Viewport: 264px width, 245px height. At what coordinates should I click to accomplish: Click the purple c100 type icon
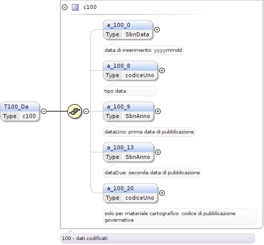click(75, 7)
